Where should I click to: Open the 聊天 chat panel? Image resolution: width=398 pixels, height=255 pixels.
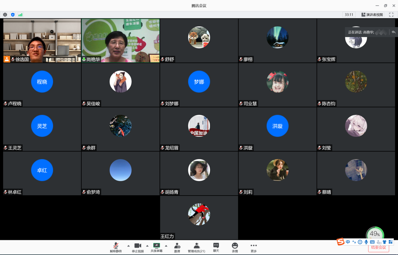[x=216, y=247]
